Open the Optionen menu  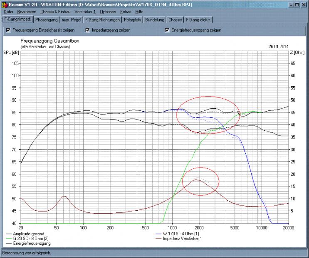tap(108, 12)
